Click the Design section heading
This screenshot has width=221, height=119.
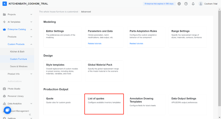point(48,56)
